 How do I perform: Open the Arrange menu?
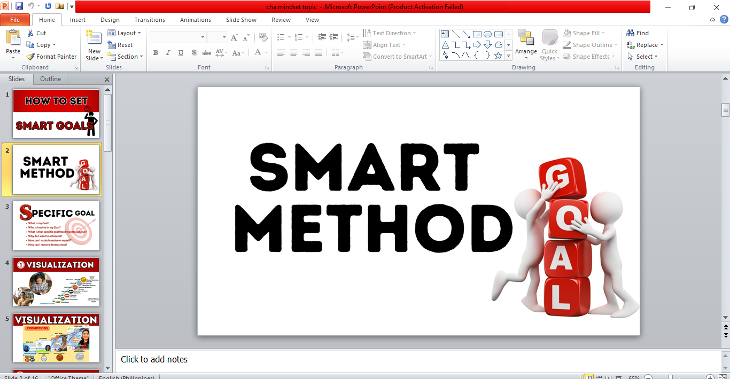pos(526,45)
